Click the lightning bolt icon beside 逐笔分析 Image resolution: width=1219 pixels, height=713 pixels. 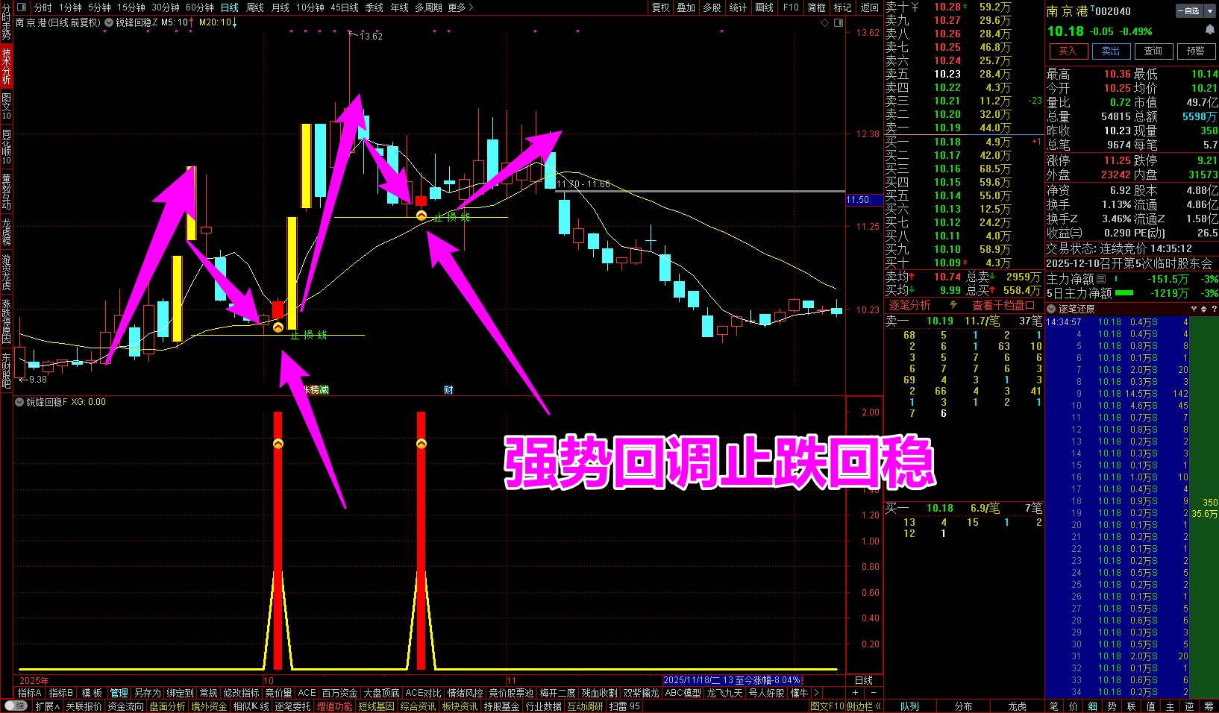pyautogui.click(x=953, y=305)
